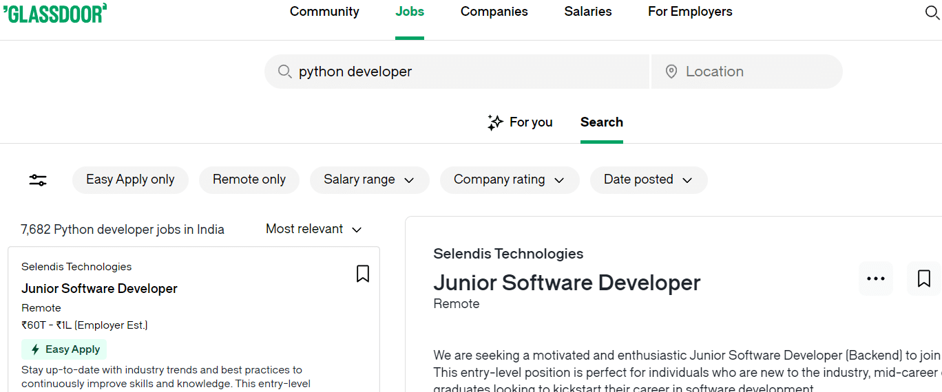Click the search magnifier icon in top bar
942x392 pixels.
(932, 13)
